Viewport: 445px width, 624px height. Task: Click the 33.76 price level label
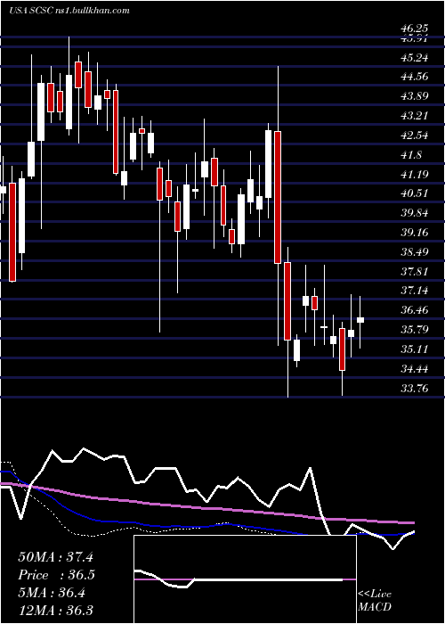[x=414, y=388]
